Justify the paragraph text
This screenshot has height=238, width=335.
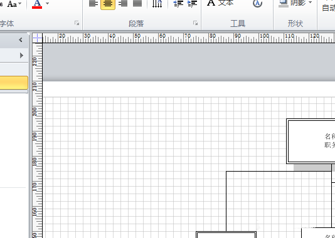point(137,4)
